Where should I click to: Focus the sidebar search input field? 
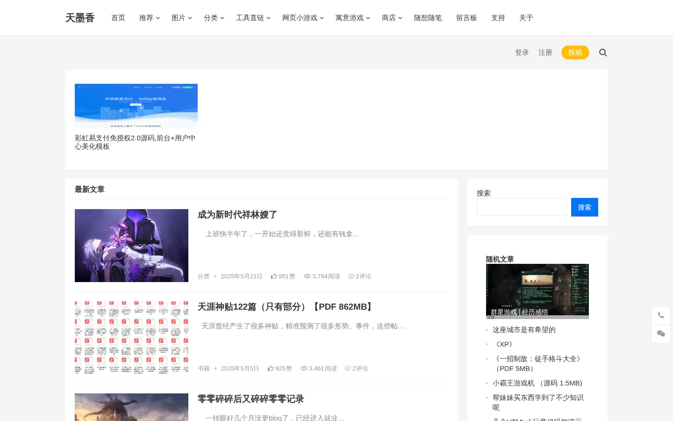[x=522, y=207]
